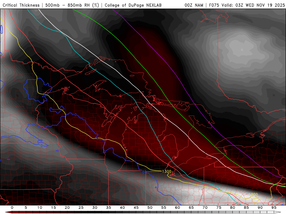
Task: Select the 5 value on the color bar scale
Action: point(26,208)
